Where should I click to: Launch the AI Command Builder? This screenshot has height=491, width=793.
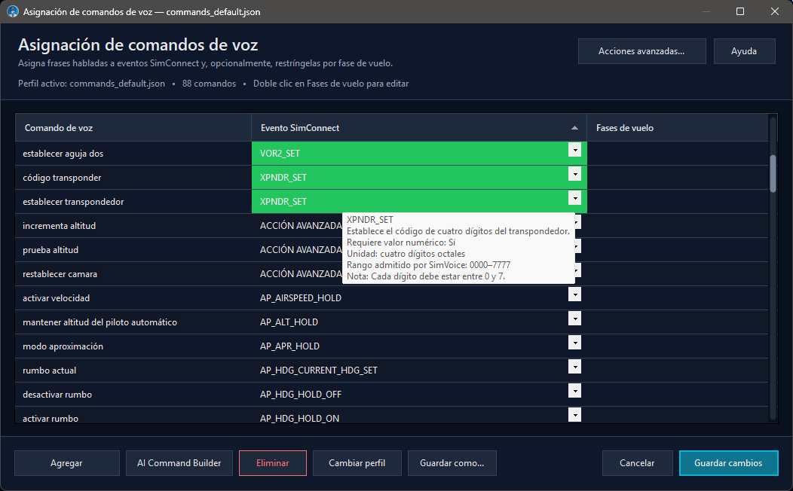179,463
